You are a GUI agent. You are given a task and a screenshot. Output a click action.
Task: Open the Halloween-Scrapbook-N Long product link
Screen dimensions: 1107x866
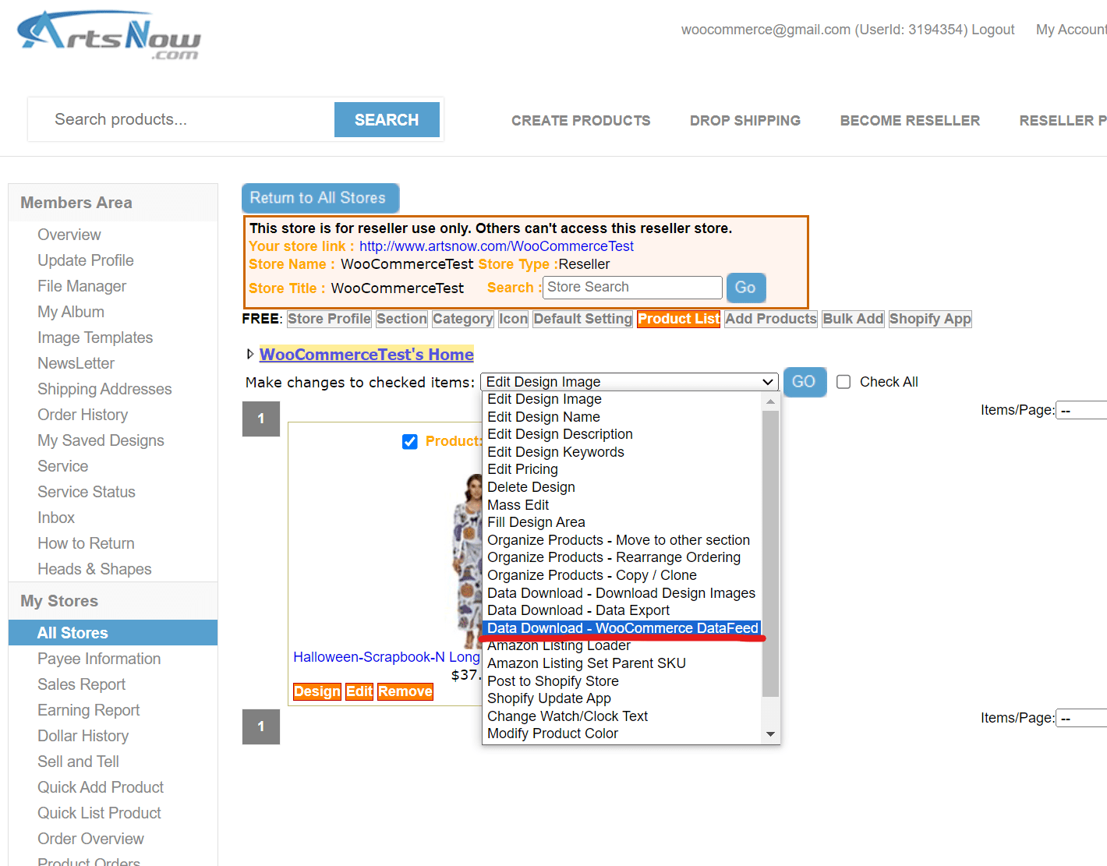click(x=386, y=657)
